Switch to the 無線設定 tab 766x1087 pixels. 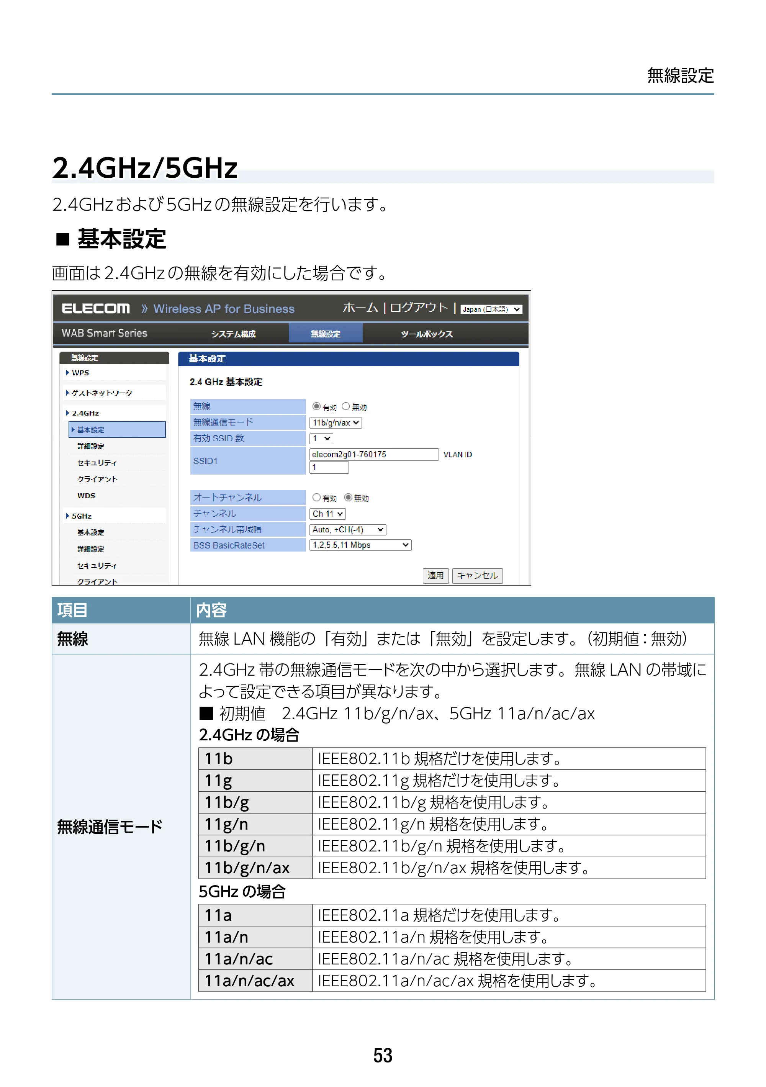click(x=325, y=333)
